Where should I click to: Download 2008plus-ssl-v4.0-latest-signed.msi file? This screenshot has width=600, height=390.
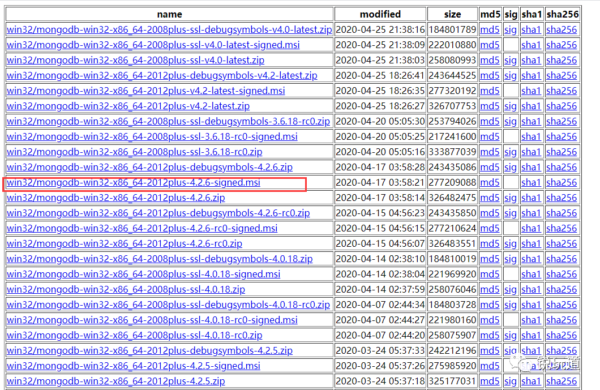click(153, 45)
